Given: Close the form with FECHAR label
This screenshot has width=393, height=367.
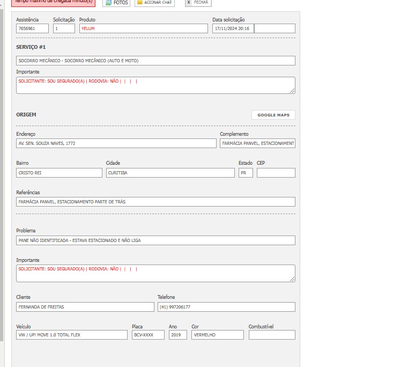Looking at the screenshot, I should pos(201,2).
